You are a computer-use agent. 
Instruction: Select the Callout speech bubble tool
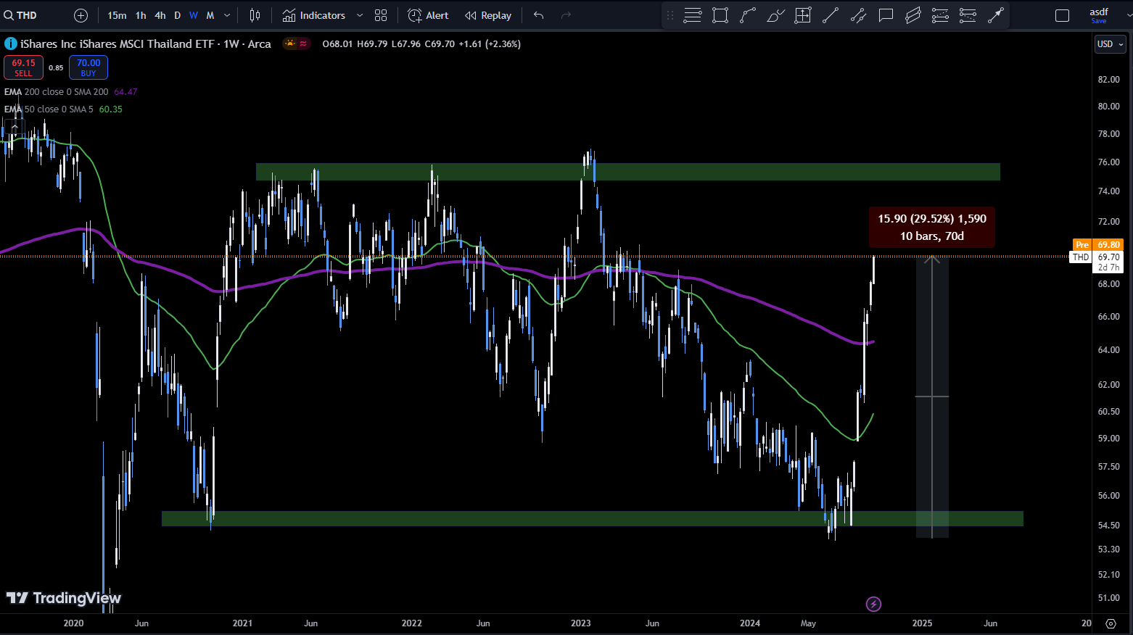(886, 15)
